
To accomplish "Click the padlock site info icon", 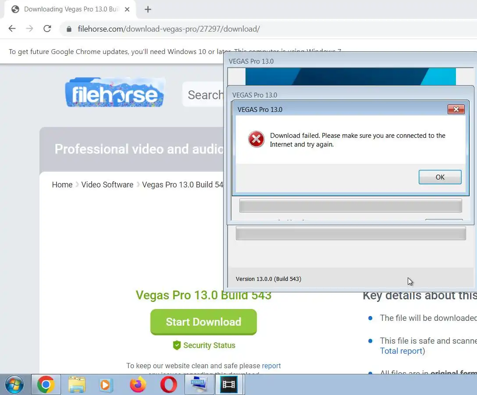I will 69,29.
